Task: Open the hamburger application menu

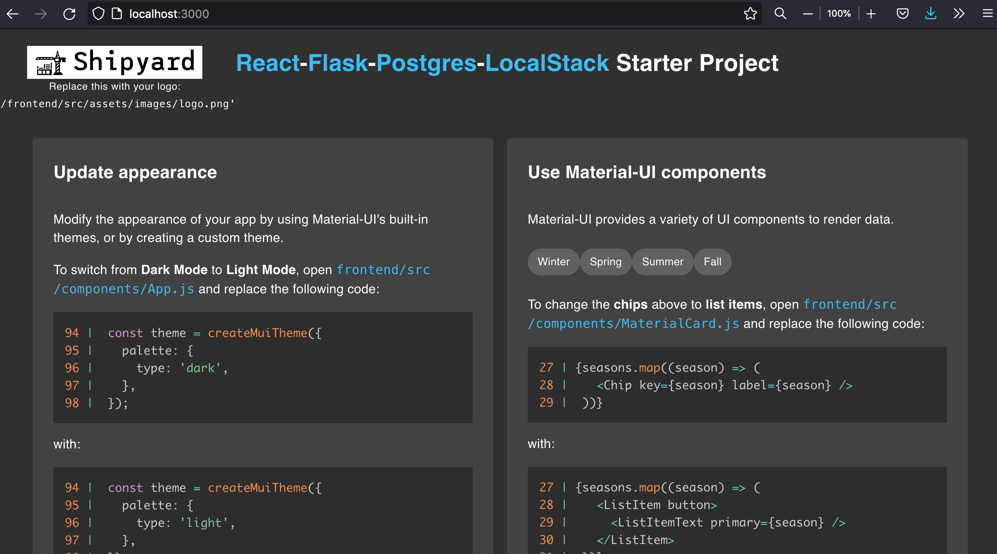Action: pos(987,14)
